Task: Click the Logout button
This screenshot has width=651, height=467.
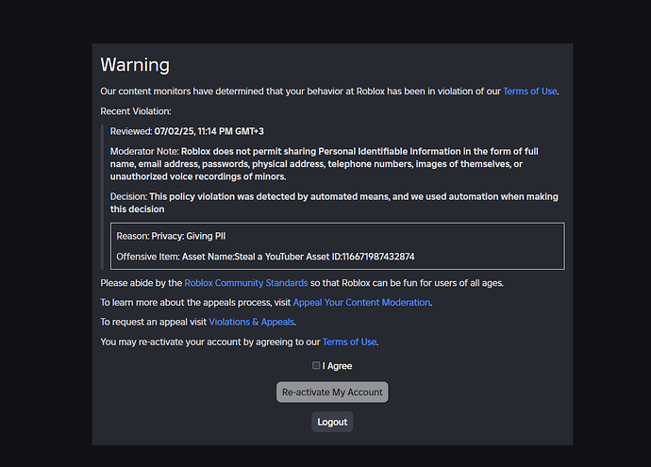Action: 332,422
